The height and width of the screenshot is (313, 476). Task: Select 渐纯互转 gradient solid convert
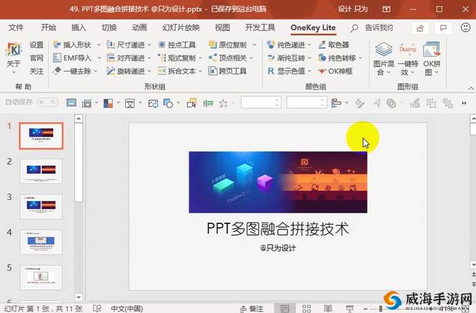[286, 58]
